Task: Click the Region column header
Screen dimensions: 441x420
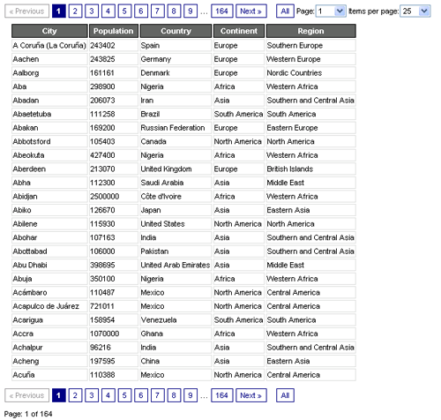Action: [x=310, y=31]
